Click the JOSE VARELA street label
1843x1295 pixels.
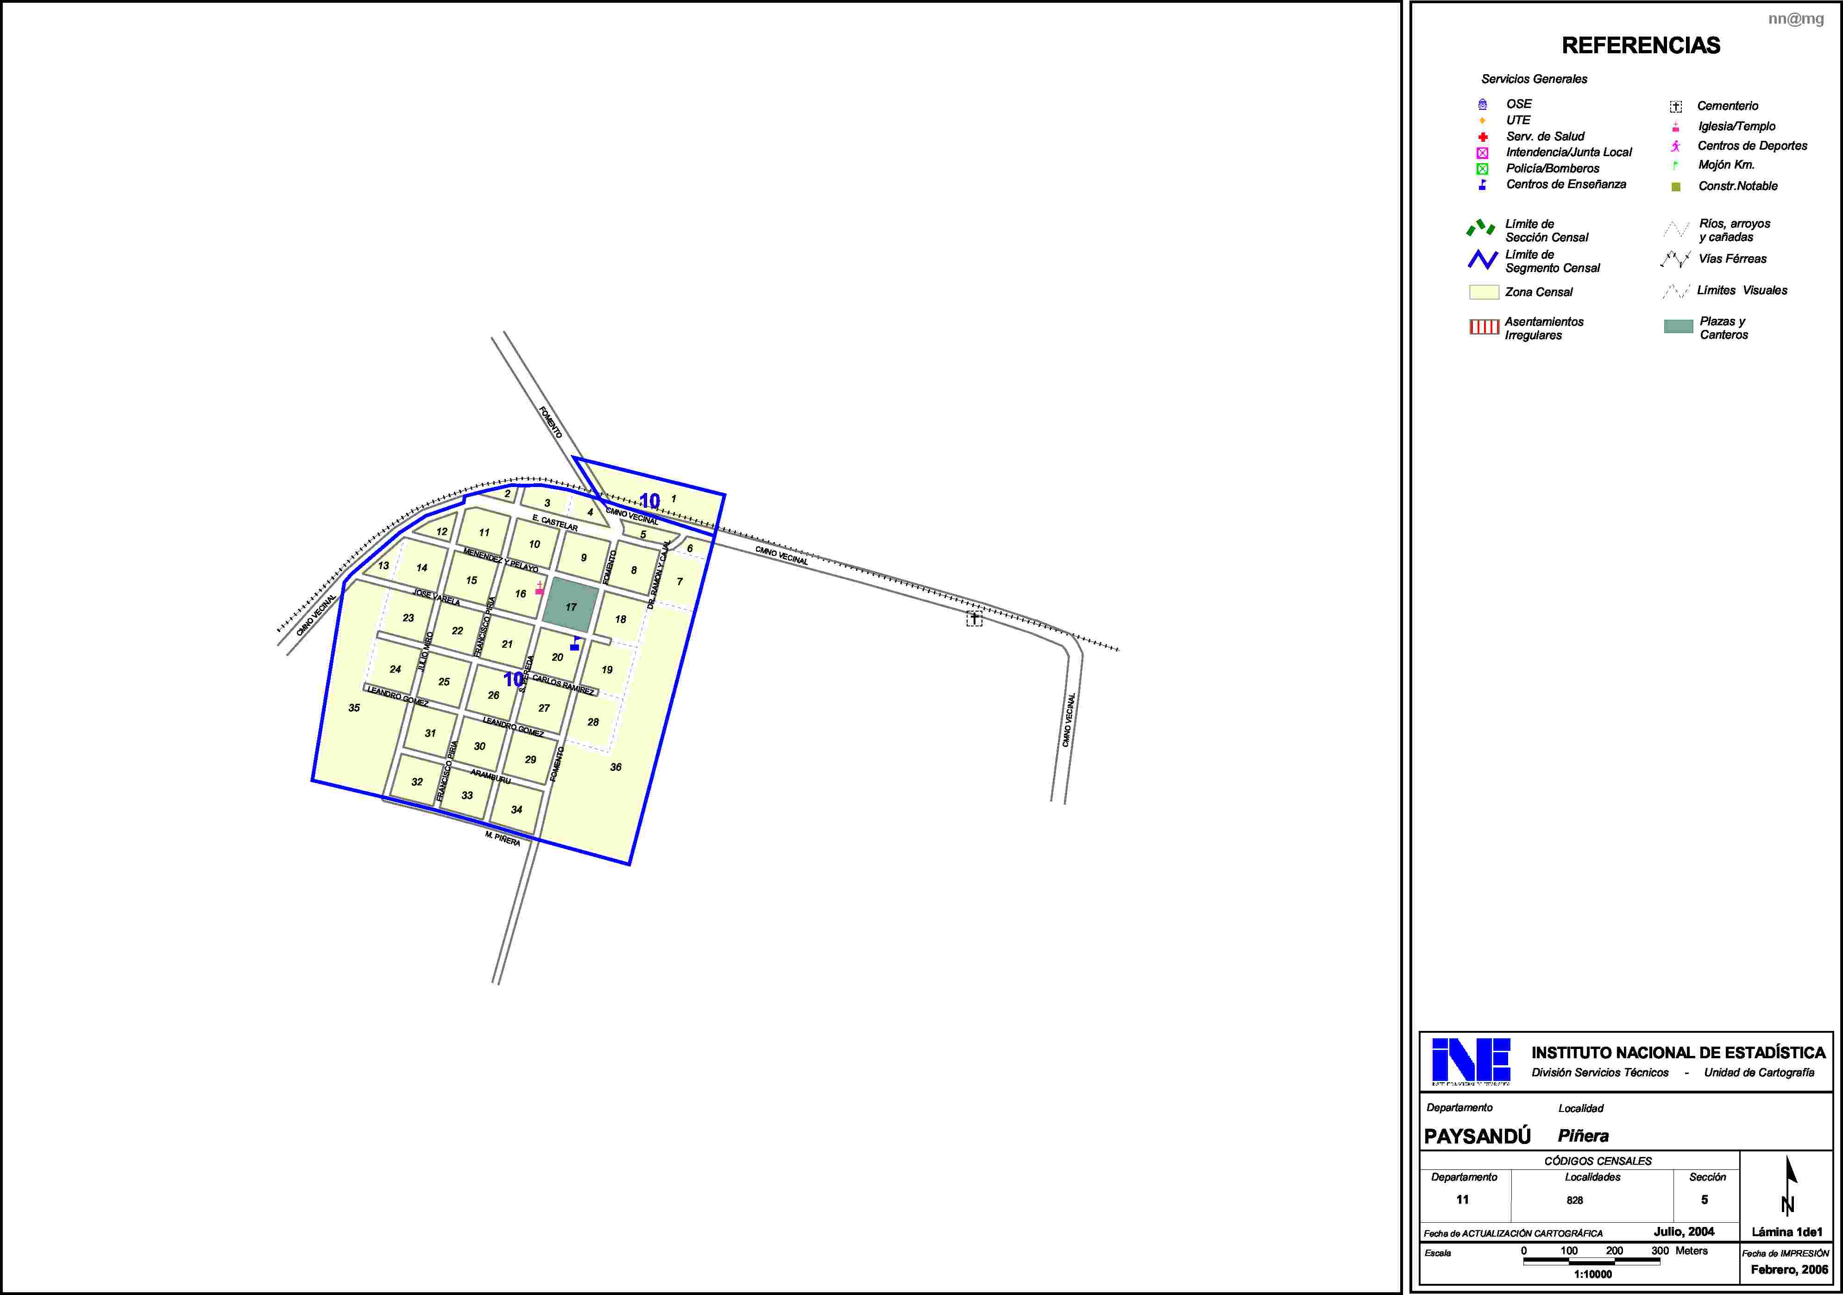[x=436, y=596]
